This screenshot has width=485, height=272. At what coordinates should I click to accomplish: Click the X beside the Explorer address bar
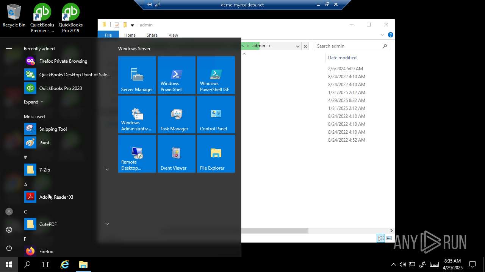pos(305,46)
